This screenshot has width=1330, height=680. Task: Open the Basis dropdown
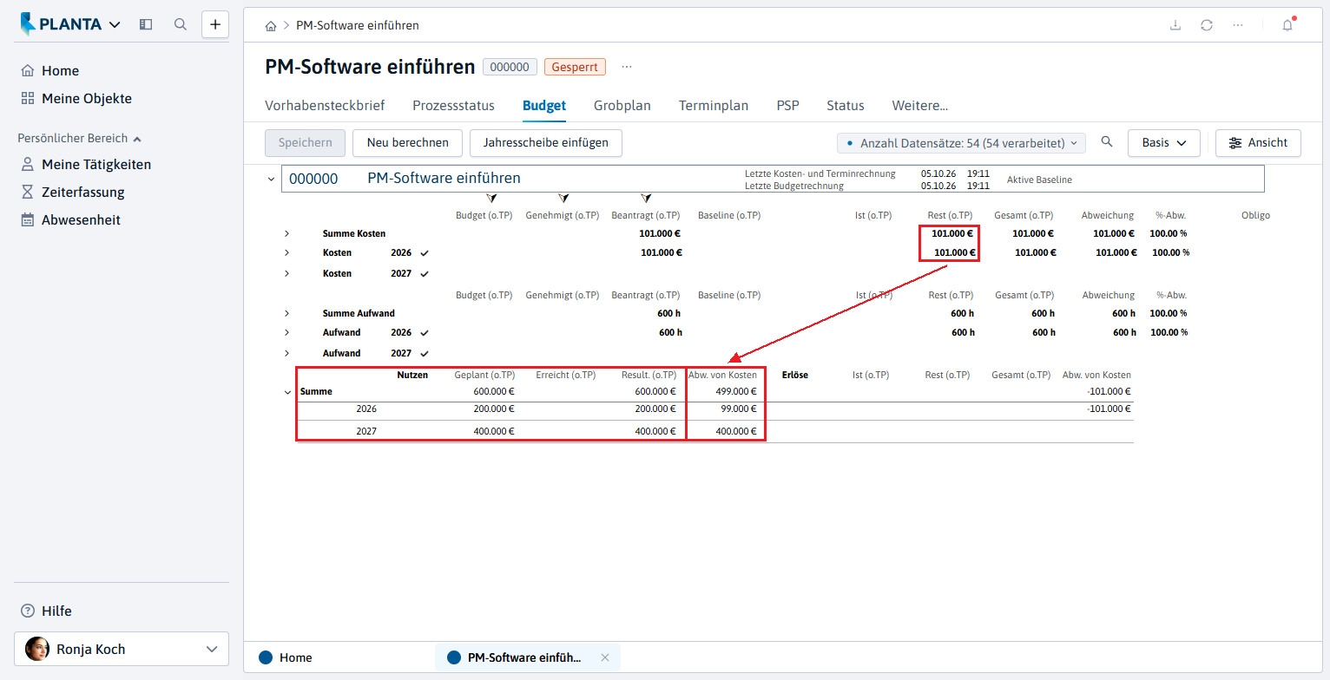click(x=1163, y=143)
